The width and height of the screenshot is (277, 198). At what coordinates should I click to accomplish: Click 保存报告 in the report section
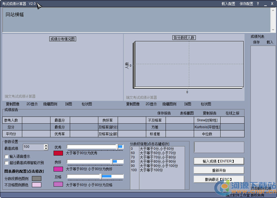coord(164,113)
